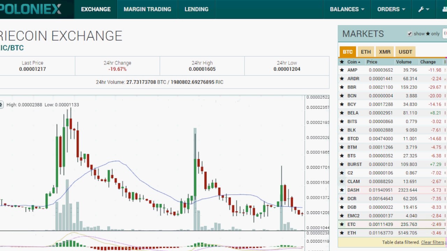The image size is (447, 251).
Task: Star the BCN market row
Action: 342,96
